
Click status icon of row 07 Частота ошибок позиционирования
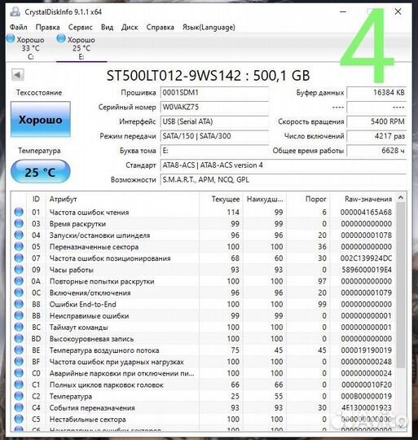pyautogui.click(x=19, y=258)
